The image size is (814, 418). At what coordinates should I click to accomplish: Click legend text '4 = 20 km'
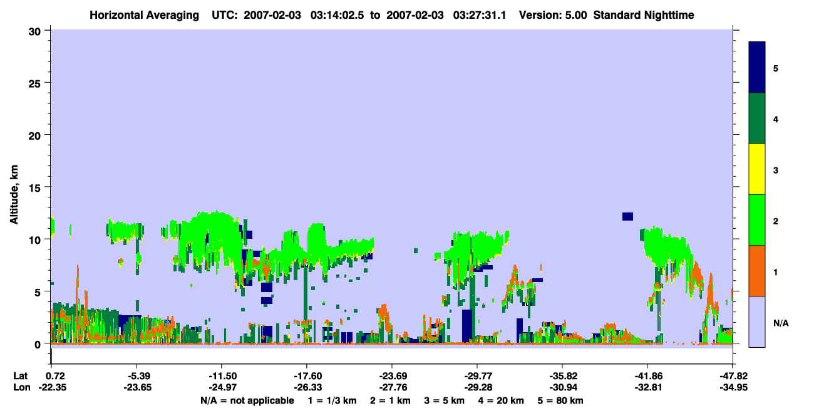pos(502,400)
